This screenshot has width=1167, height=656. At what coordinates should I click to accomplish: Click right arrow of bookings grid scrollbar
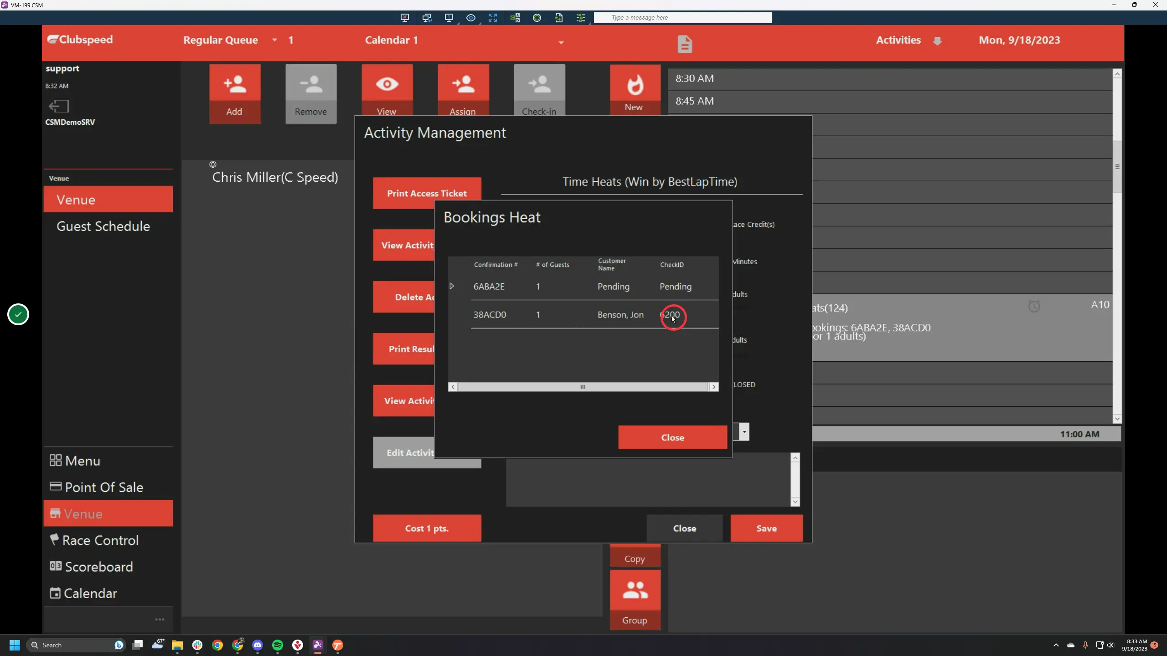(714, 387)
